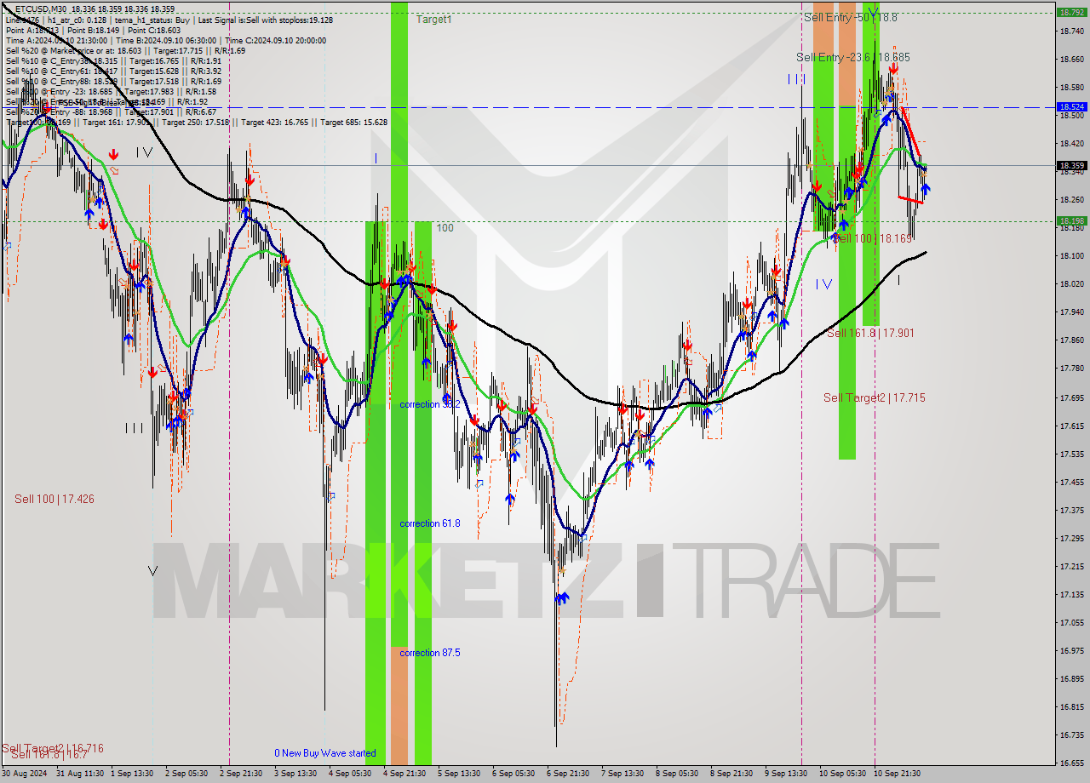Select the 'Sell Target2 | 17.715' label

pyautogui.click(x=874, y=397)
